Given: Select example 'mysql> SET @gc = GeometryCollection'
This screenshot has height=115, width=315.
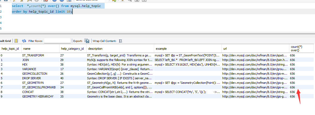Looking at the screenshot, I should point(188,83).
